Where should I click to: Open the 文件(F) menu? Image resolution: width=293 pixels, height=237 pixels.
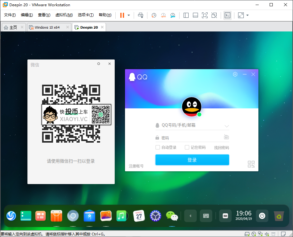[x=10, y=15]
